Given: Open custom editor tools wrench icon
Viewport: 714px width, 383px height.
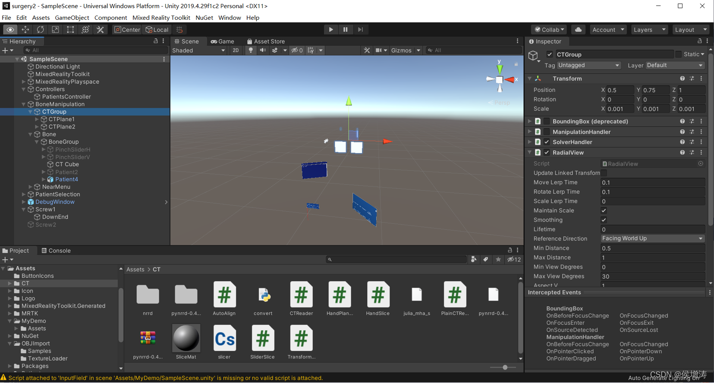Looking at the screenshot, I should coord(100,30).
